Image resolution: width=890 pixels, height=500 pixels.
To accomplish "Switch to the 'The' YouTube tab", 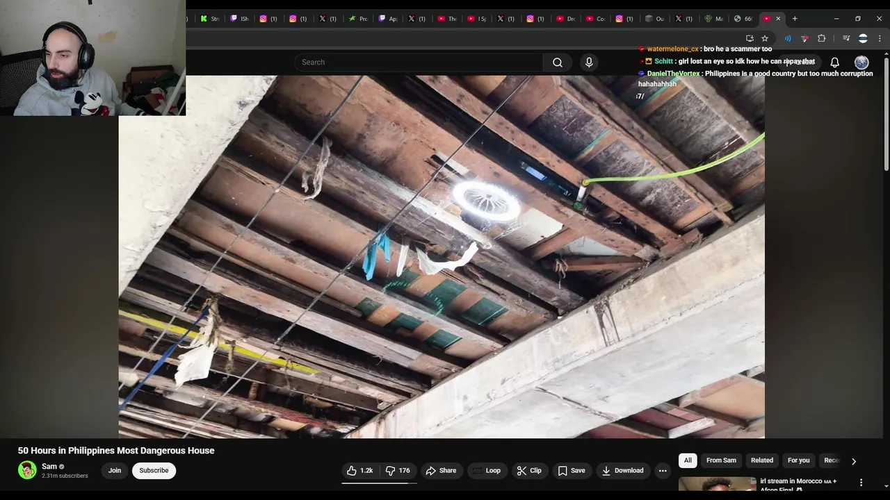I will 447,19.
